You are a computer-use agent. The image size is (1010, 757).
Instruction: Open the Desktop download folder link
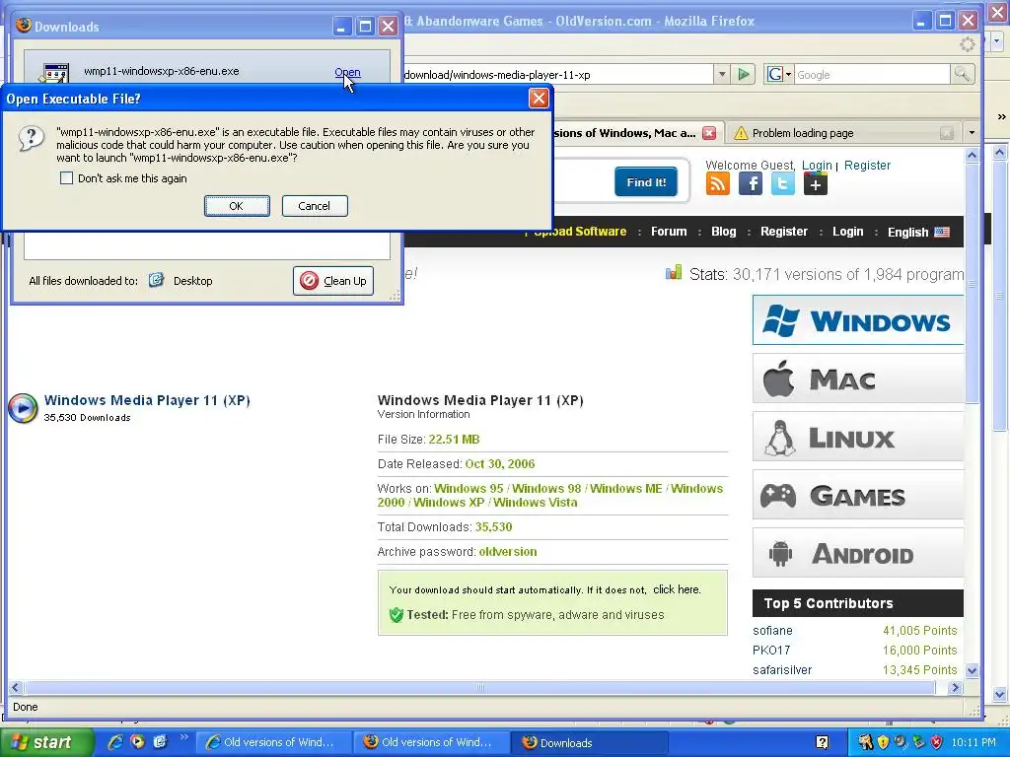(x=192, y=281)
